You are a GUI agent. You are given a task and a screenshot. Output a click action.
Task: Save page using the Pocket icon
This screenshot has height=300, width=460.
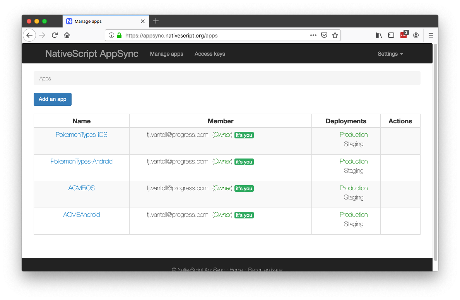click(x=324, y=35)
